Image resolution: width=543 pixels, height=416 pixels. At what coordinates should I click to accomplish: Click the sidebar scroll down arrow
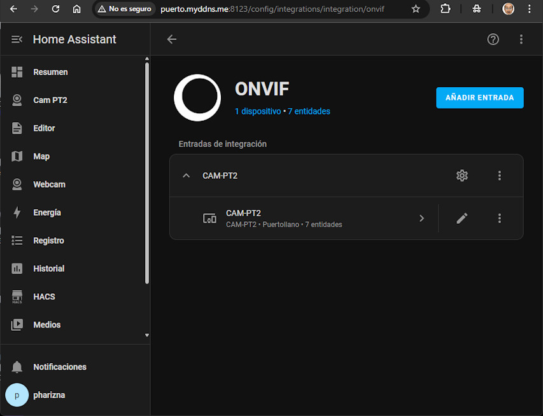point(147,335)
